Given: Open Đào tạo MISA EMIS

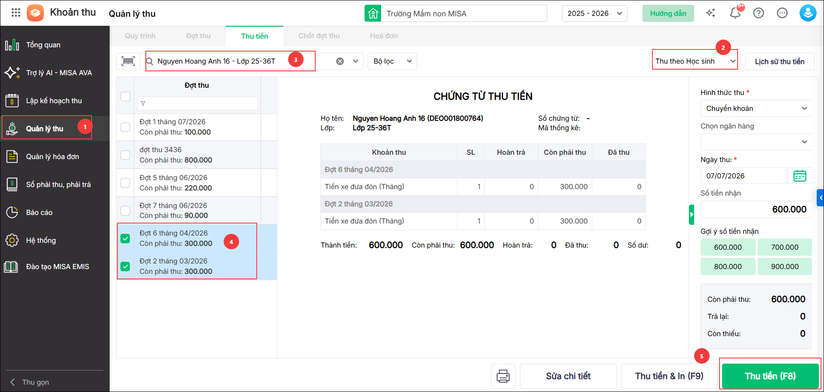Looking at the screenshot, I should 55,266.
